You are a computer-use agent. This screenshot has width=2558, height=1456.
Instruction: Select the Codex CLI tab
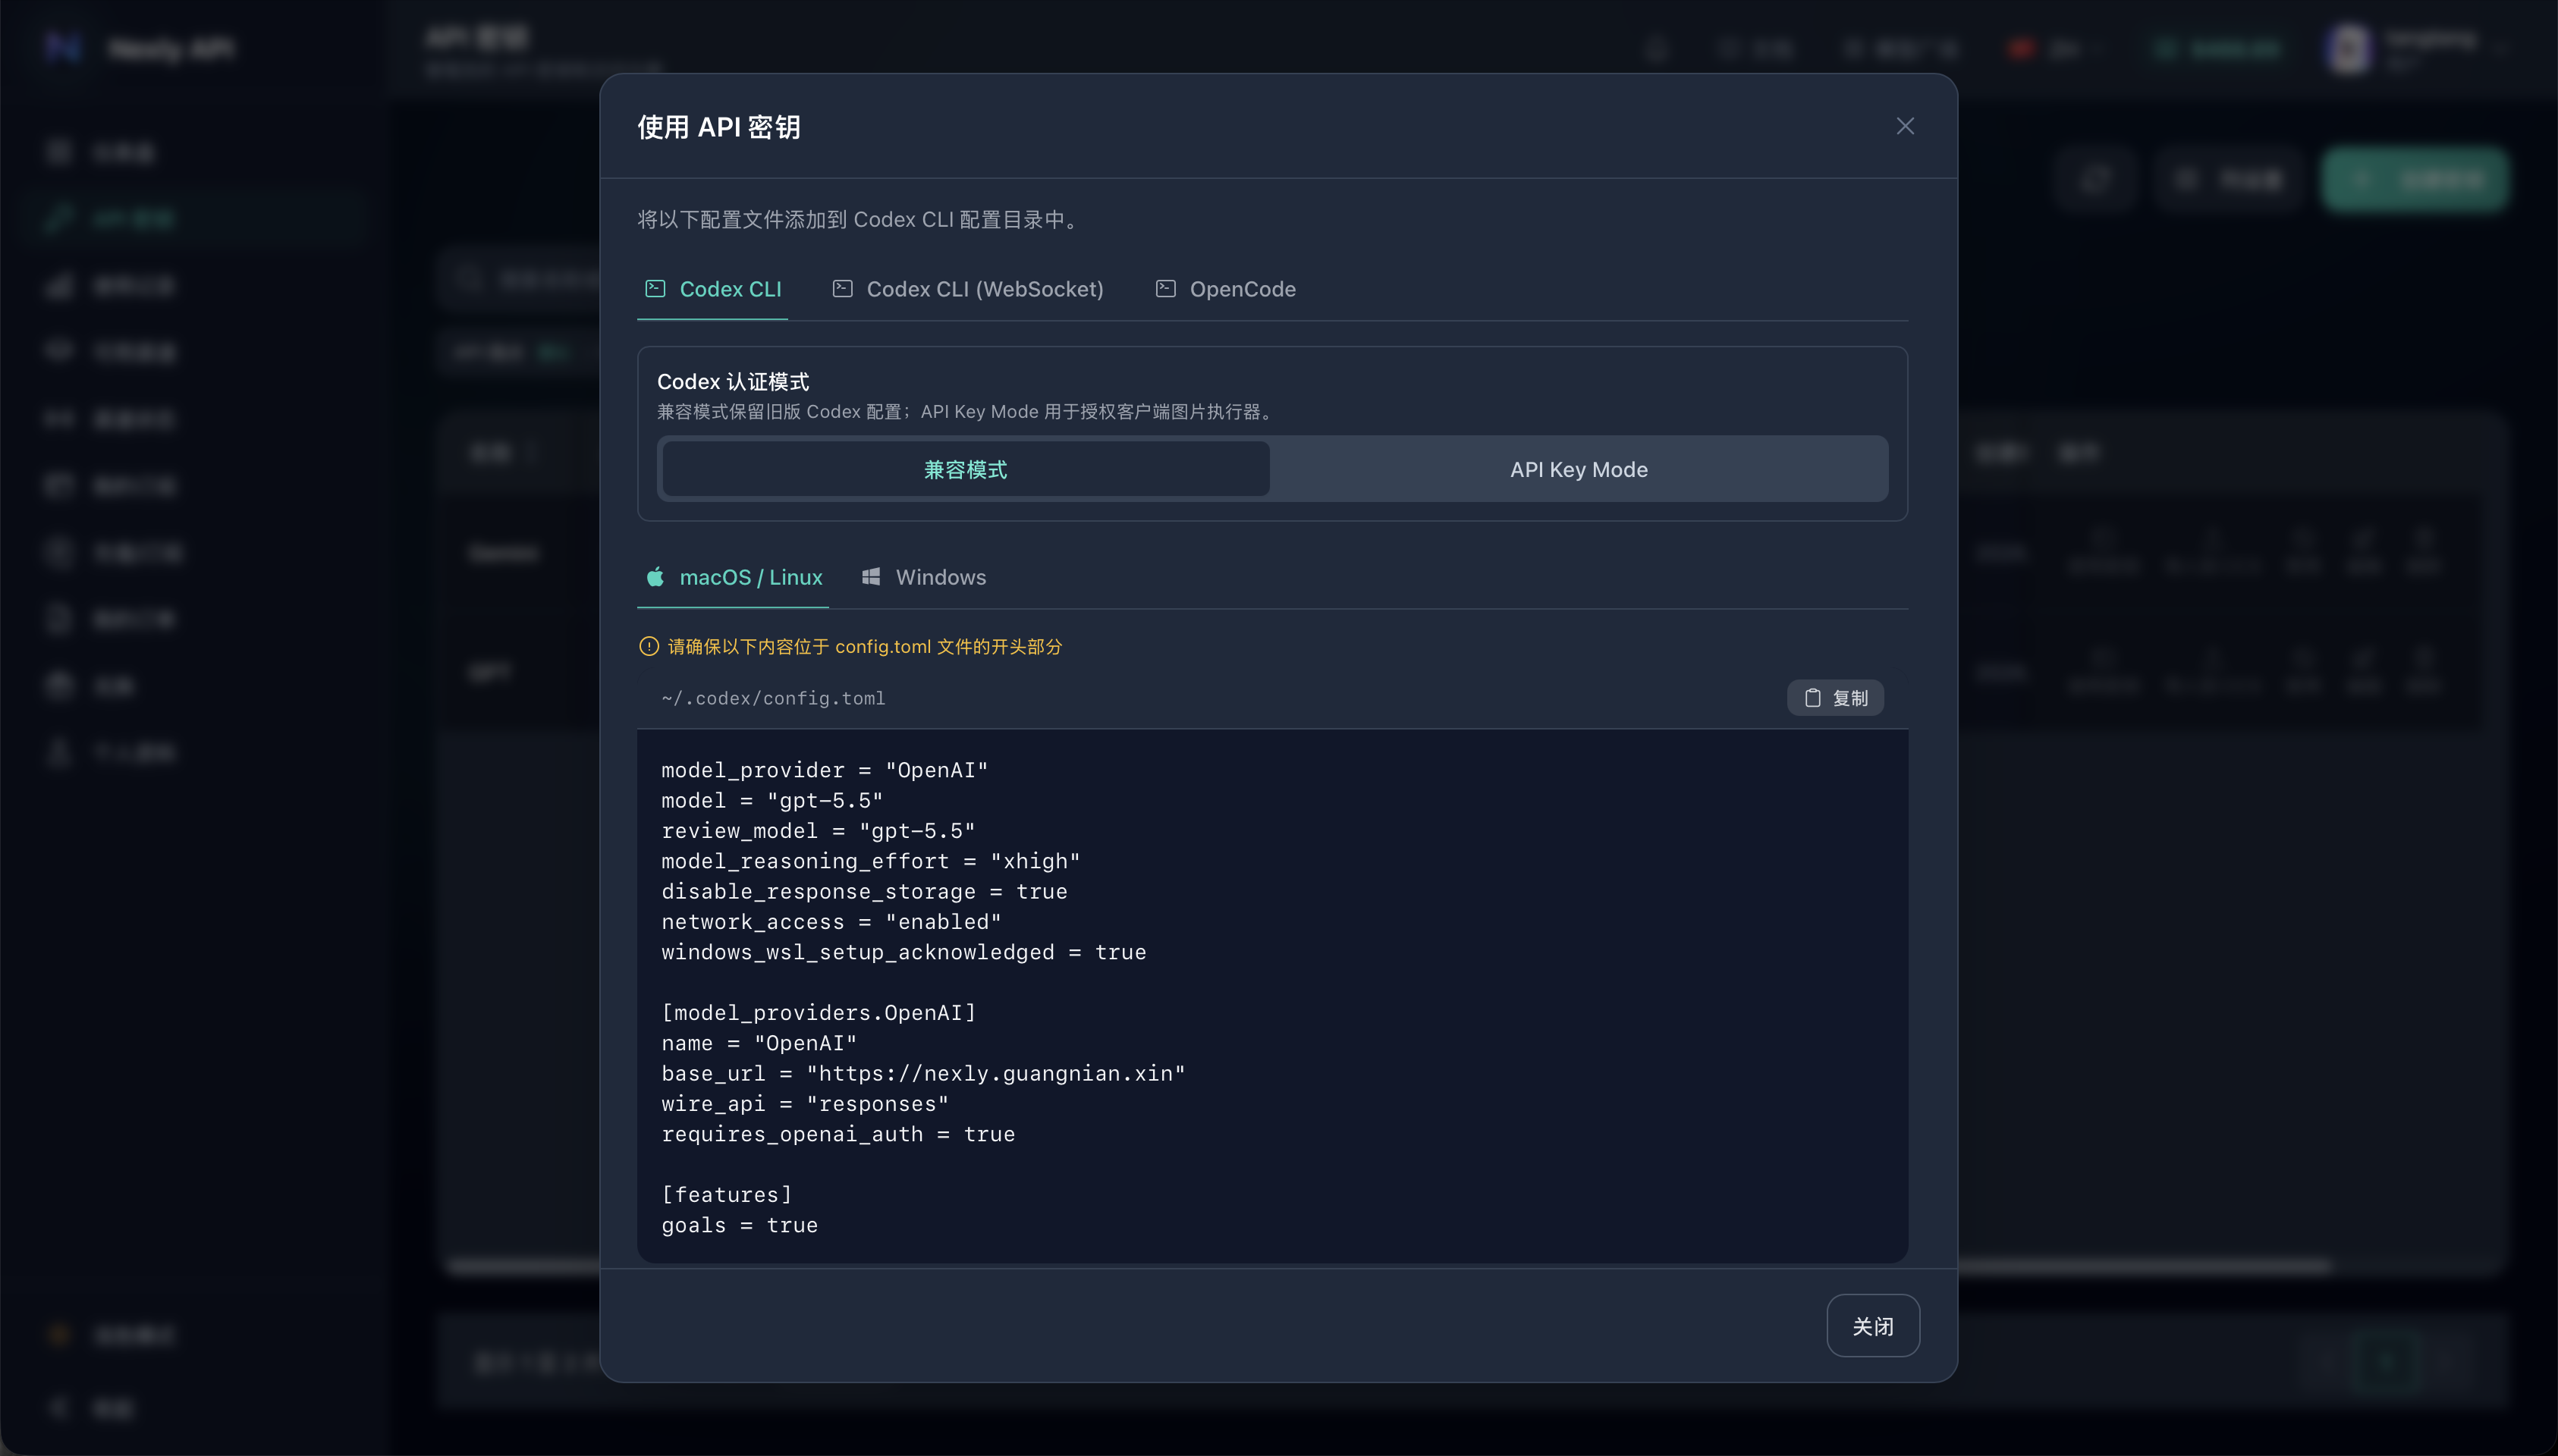(x=712, y=289)
